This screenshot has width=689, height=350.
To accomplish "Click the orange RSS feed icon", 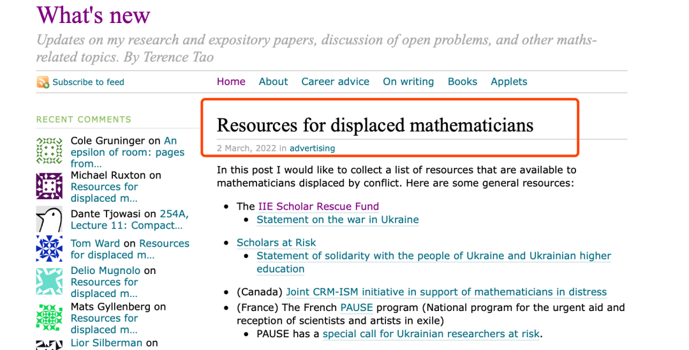I will coord(43,82).
